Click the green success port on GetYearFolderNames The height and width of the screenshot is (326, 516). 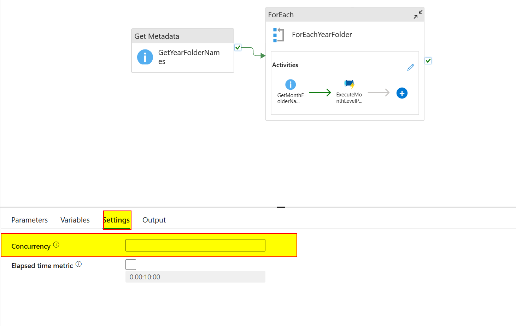click(238, 47)
